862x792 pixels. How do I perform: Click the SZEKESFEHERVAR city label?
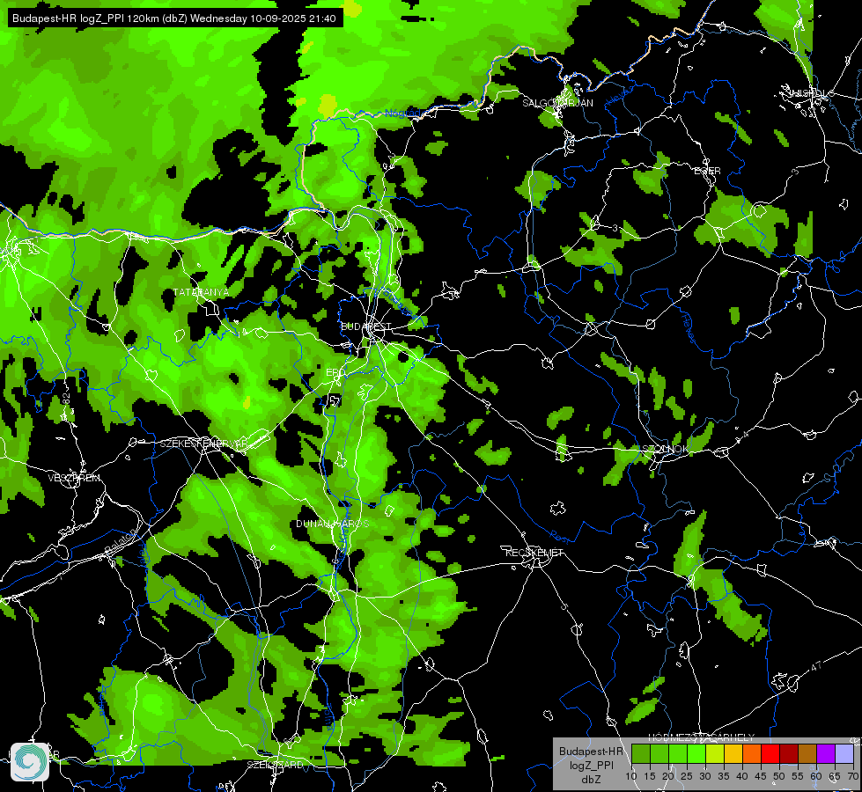(204, 443)
